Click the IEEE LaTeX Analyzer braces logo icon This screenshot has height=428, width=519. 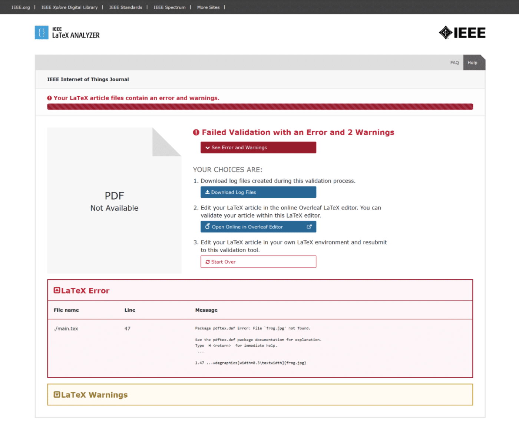point(42,33)
